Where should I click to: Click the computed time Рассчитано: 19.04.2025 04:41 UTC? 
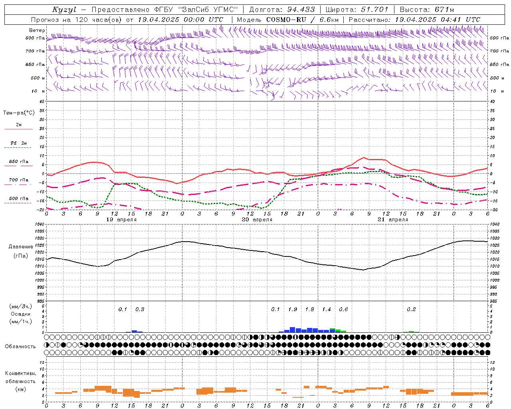tap(414, 20)
